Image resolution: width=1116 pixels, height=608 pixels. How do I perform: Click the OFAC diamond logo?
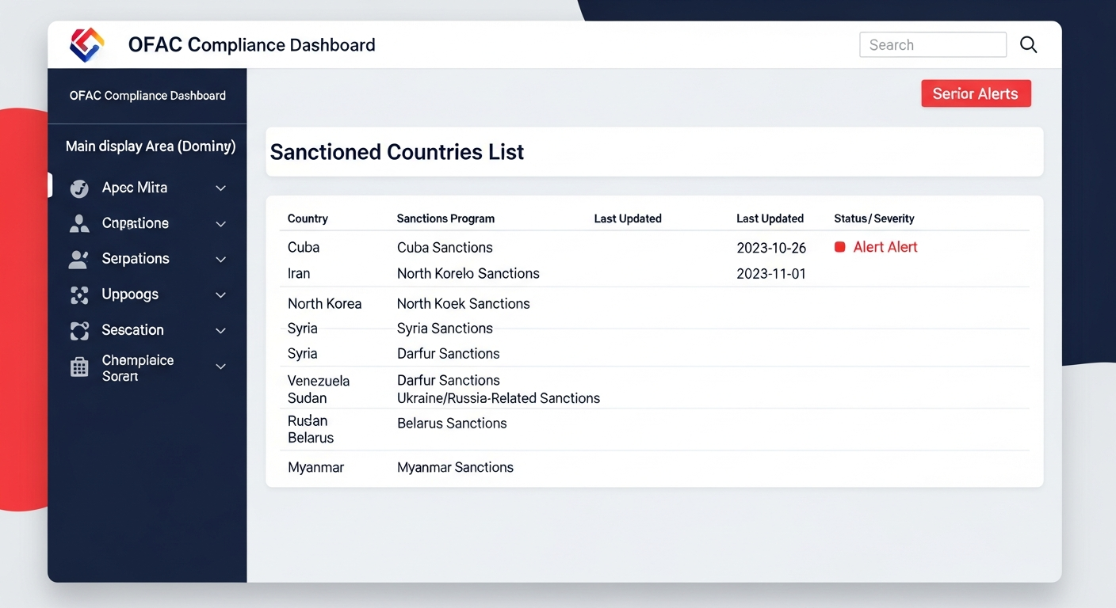click(86, 44)
